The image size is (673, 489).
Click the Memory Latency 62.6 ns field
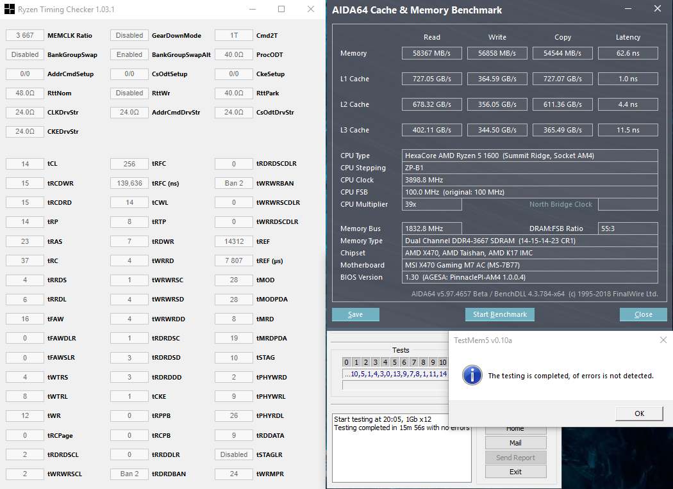pos(628,53)
